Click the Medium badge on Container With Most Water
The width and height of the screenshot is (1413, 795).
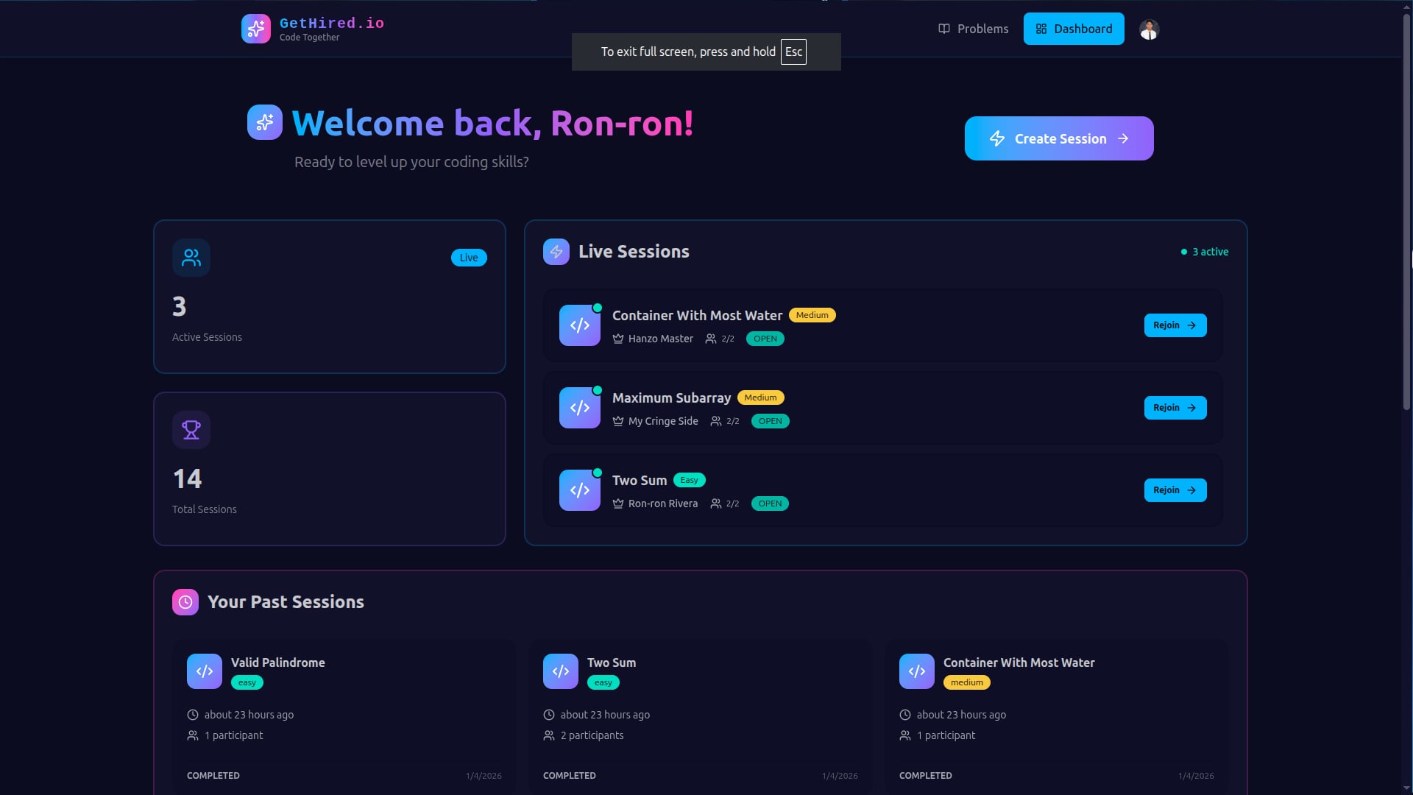[x=812, y=314]
